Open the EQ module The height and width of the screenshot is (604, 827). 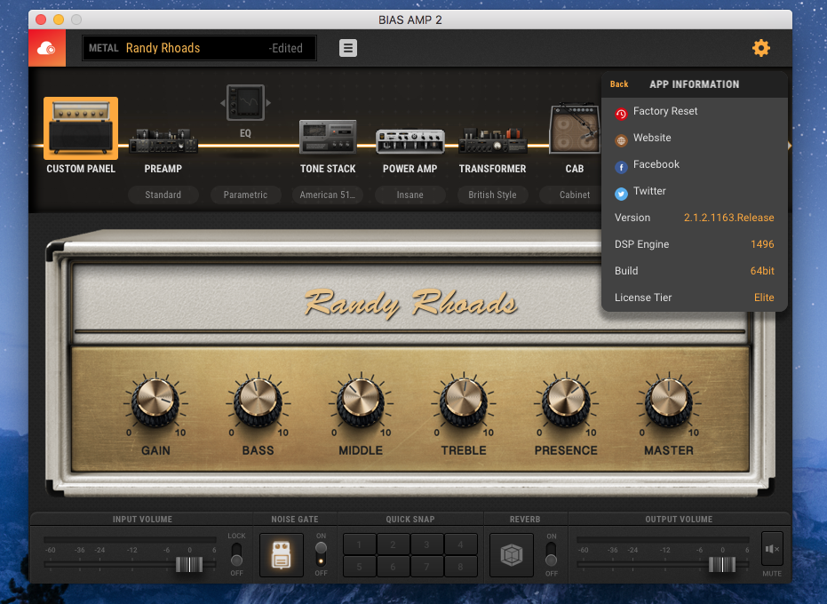pos(244,102)
